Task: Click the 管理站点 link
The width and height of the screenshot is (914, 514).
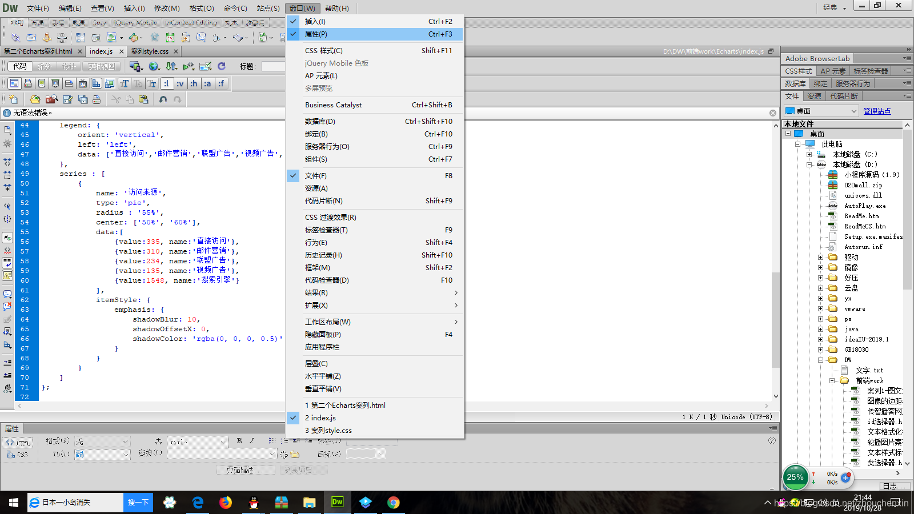Action: point(877,111)
